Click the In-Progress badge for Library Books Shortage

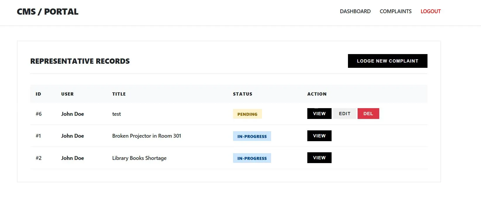[252, 158]
